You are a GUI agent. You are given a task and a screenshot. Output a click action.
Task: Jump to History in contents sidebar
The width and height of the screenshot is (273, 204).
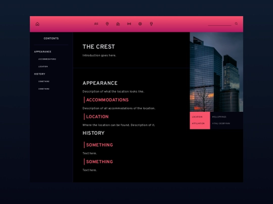pos(40,74)
